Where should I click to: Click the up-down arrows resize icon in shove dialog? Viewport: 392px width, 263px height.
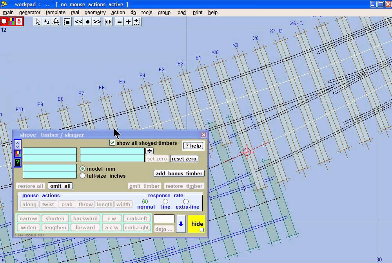click(x=17, y=144)
